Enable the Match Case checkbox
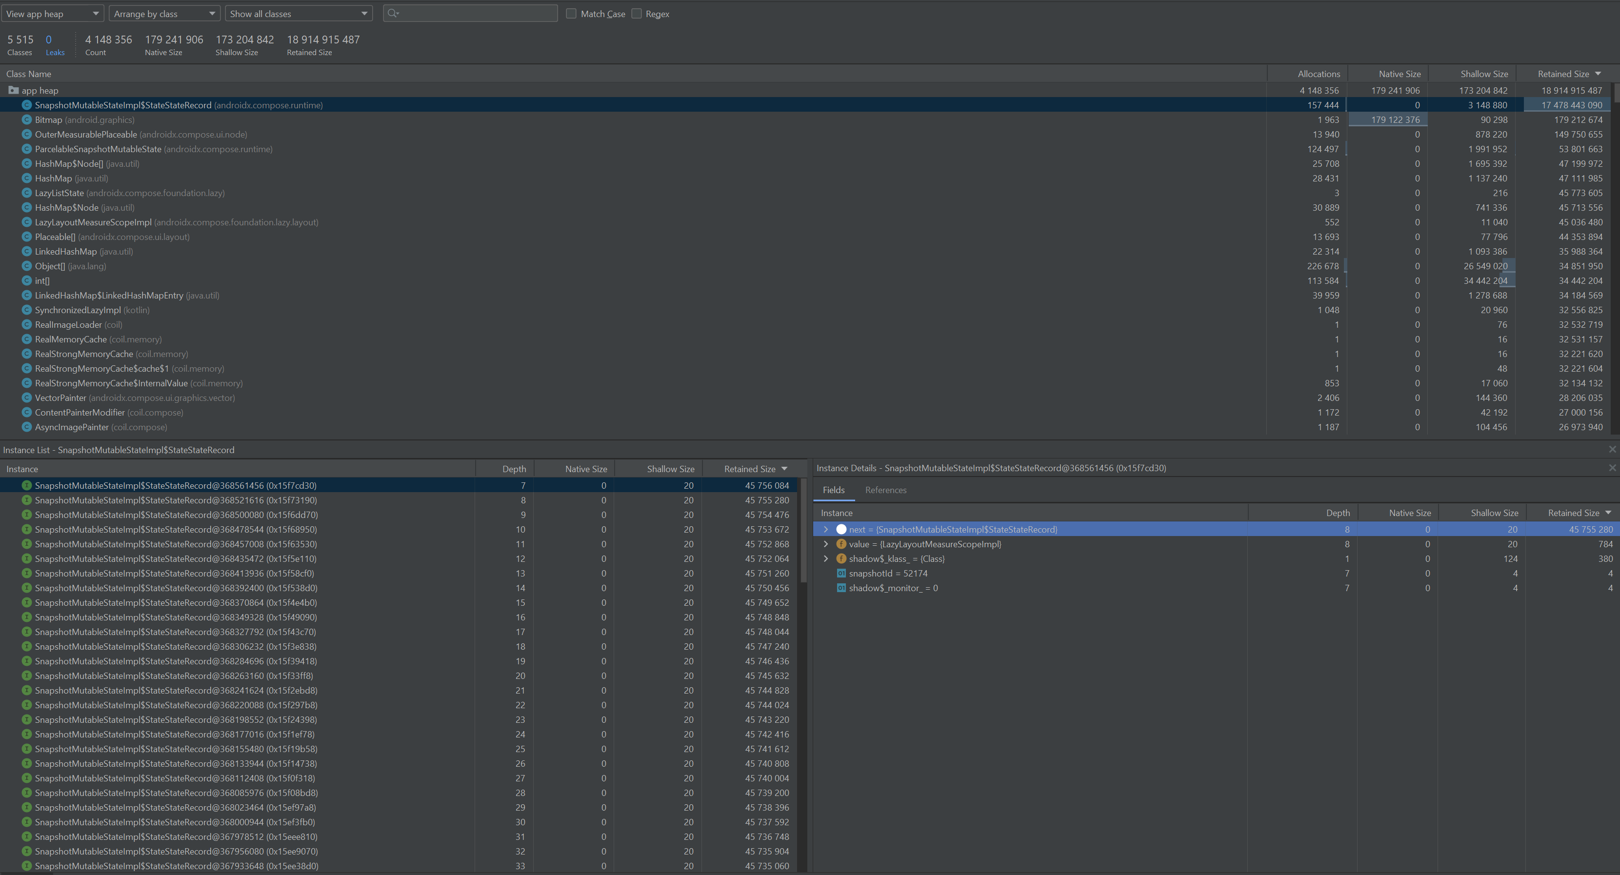The height and width of the screenshot is (875, 1620). pos(571,13)
